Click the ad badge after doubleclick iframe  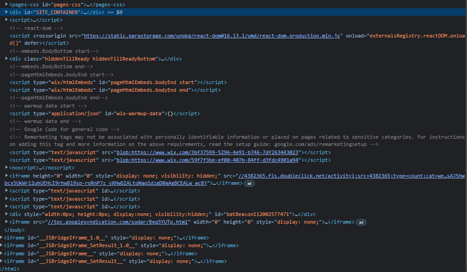249,183
